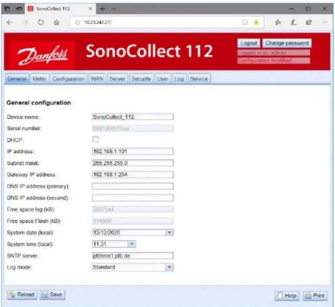
Task: Open the favorites hub icon
Action: point(278,22)
